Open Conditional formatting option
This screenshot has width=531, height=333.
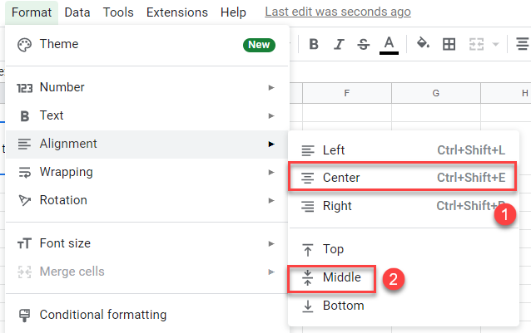click(x=102, y=315)
